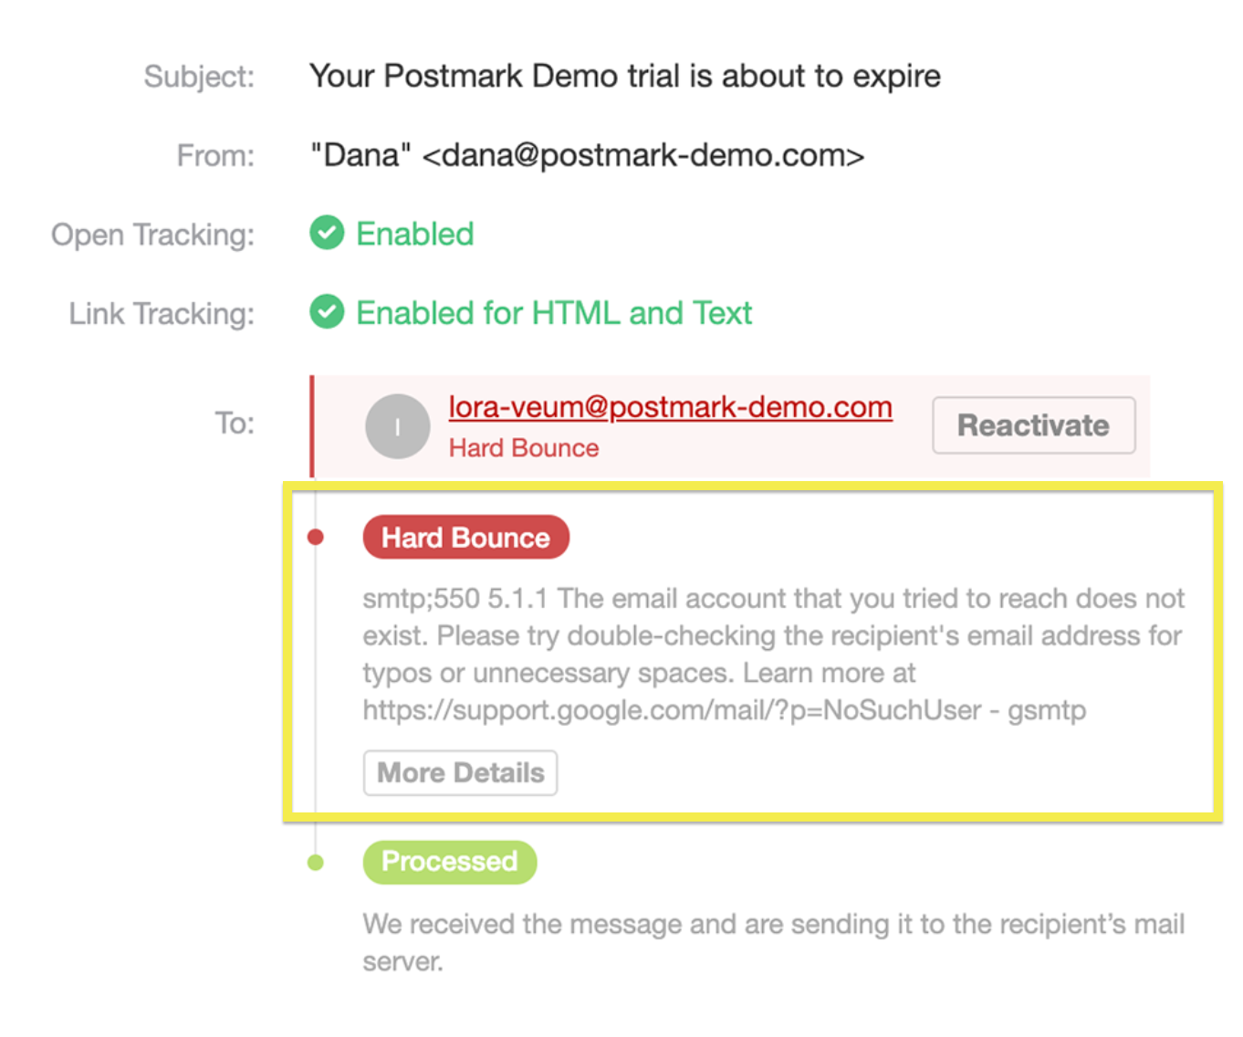
Task: Click the smtp 550 bounce error message
Action: (x=773, y=654)
